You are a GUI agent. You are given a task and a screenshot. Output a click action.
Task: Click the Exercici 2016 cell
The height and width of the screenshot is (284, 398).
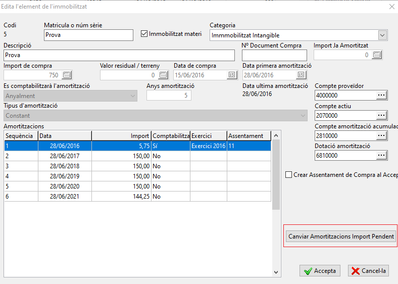coord(209,146)
